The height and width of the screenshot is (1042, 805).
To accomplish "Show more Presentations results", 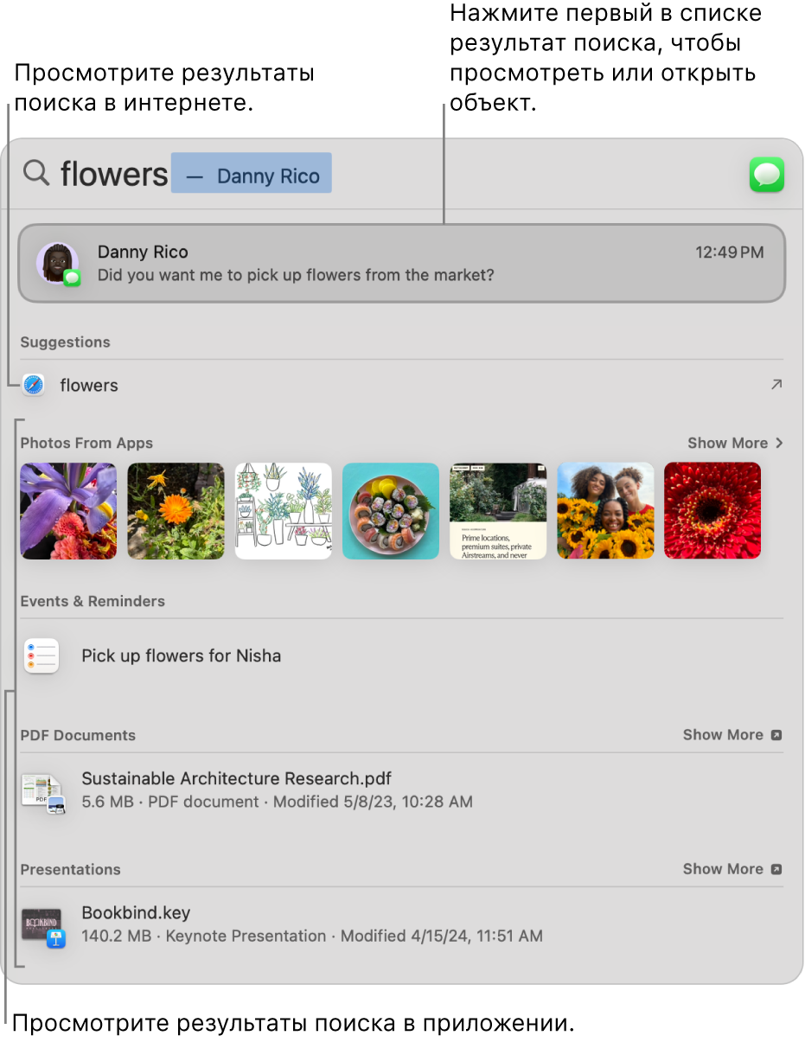I will coord(732,869).
